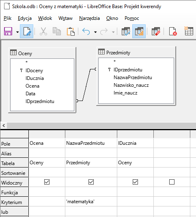Image resolution: width=196 pixels, height=217 pixels.
Task: Click the Przedmioty table window icon
Action: click(101, 52)
